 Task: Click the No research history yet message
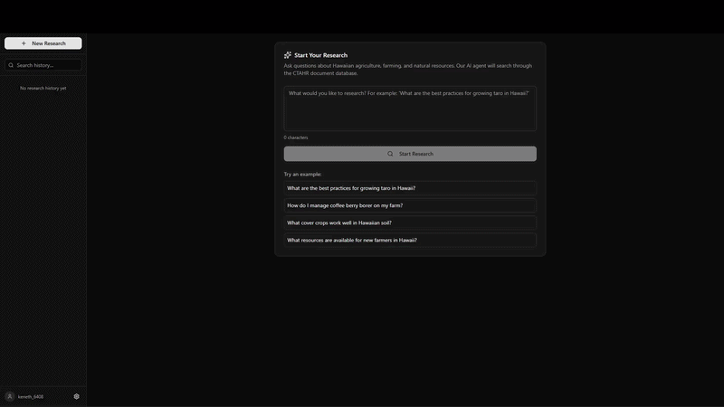(43, 88)
